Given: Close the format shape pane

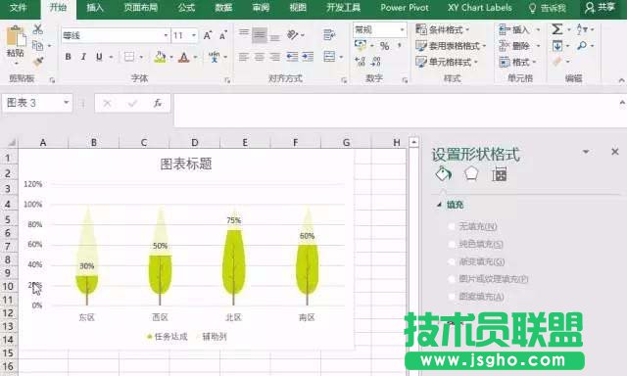Looking at the screenshot, I should [615, 152].
